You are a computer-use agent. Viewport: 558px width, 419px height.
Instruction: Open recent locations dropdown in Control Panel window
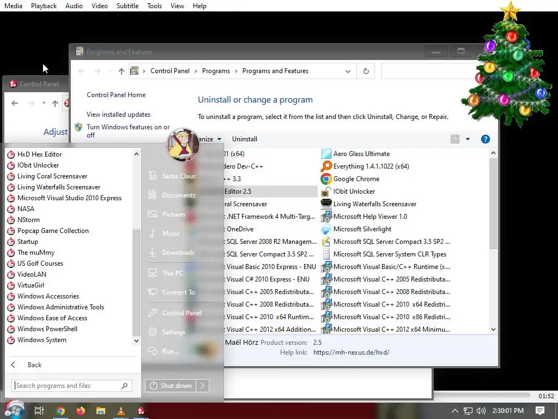click(44, 103)
